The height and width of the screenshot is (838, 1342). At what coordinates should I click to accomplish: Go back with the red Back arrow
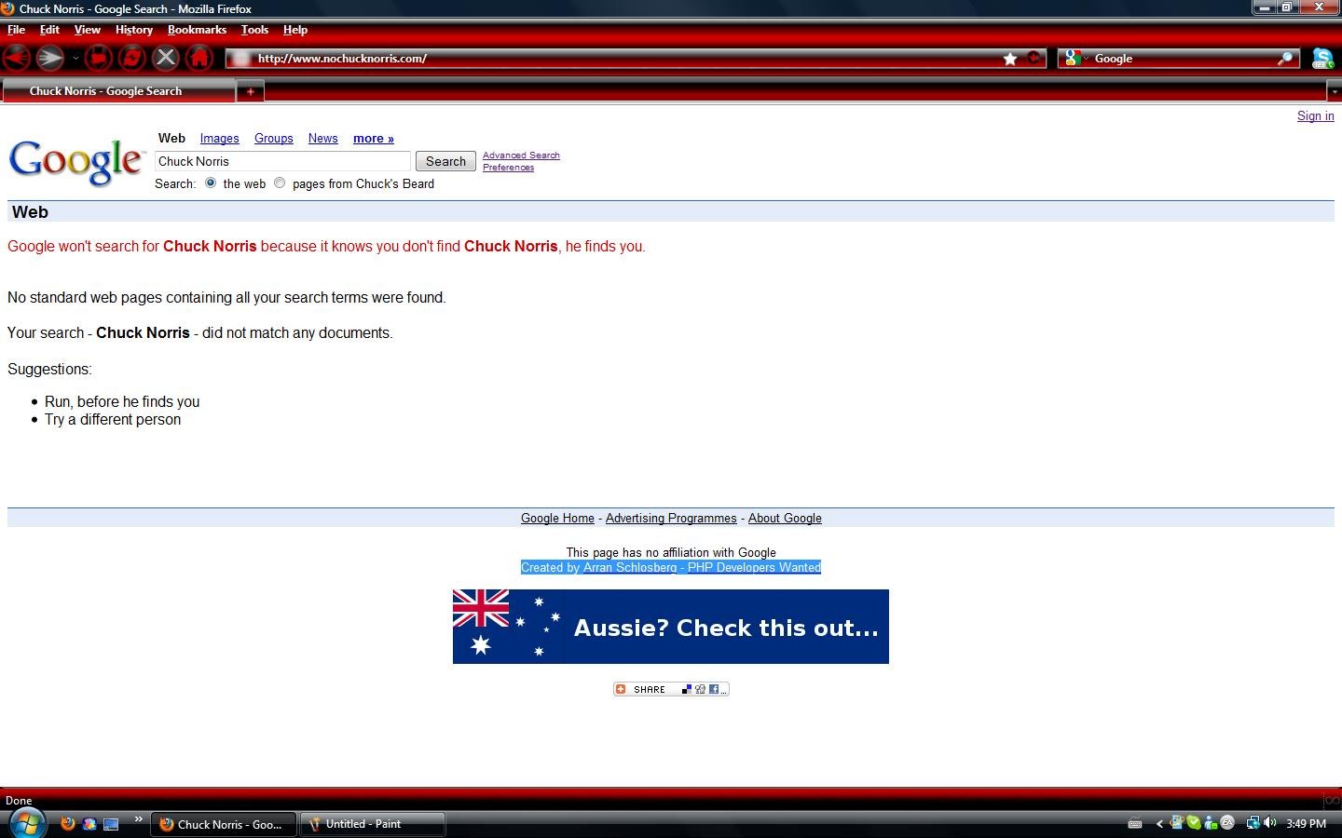pyautogui.click(x=15, y=58)
